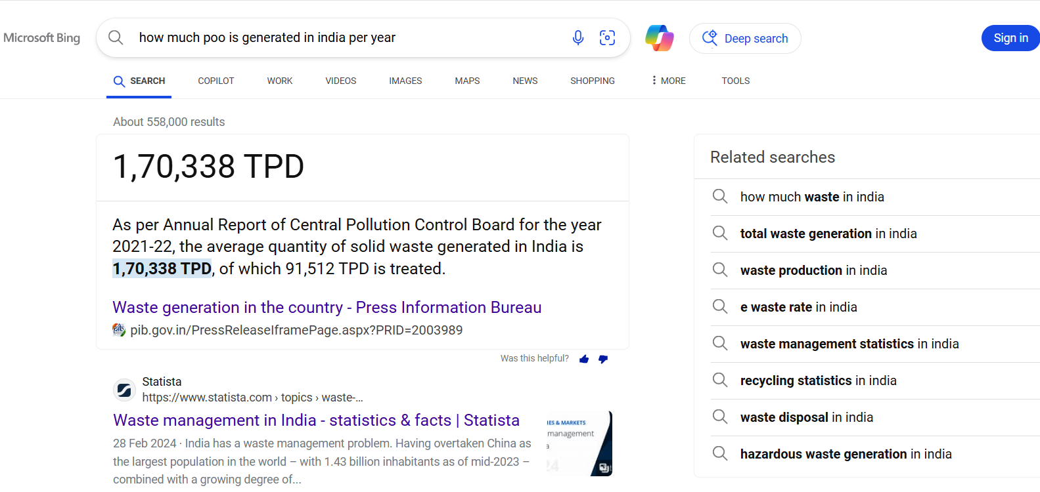Mark answer helpful with thumbs up
The width and height of the screenshot is (1040, 492).
click(584, 359)
